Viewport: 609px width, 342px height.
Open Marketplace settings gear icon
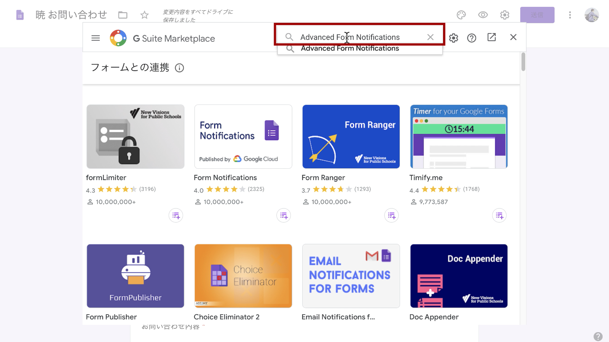[453, 38]
